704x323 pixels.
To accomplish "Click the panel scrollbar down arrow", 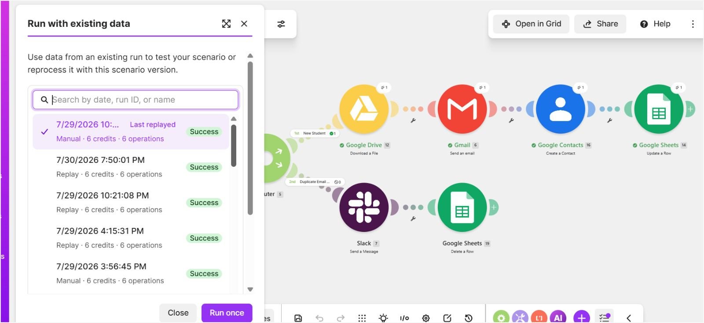I will (250, 290).
